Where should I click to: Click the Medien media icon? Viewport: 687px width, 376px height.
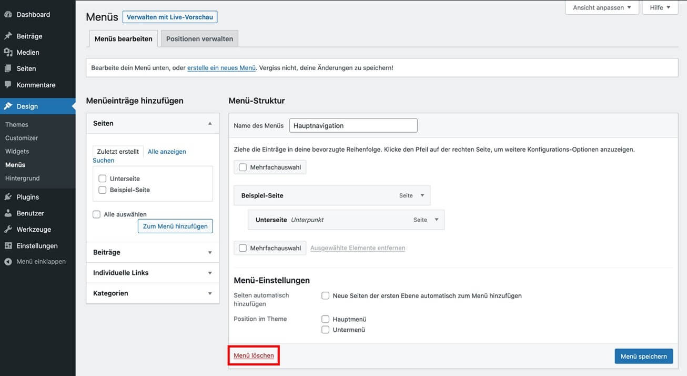8,52
